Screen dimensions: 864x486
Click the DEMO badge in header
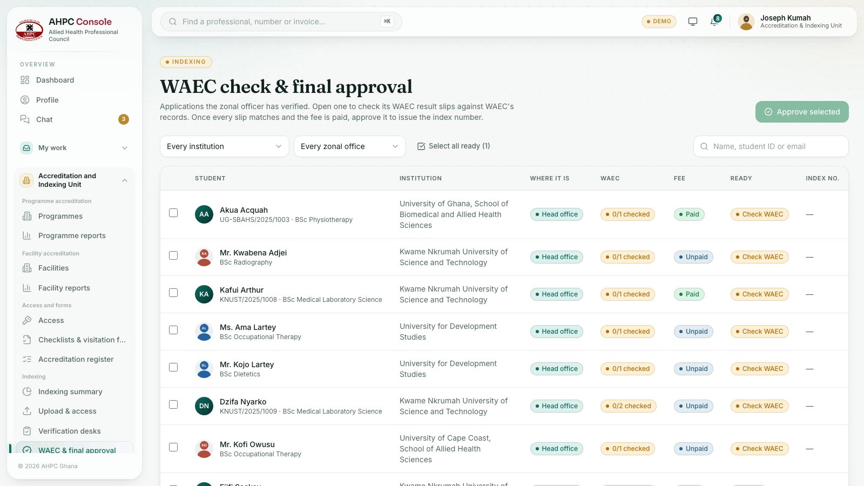659,22
